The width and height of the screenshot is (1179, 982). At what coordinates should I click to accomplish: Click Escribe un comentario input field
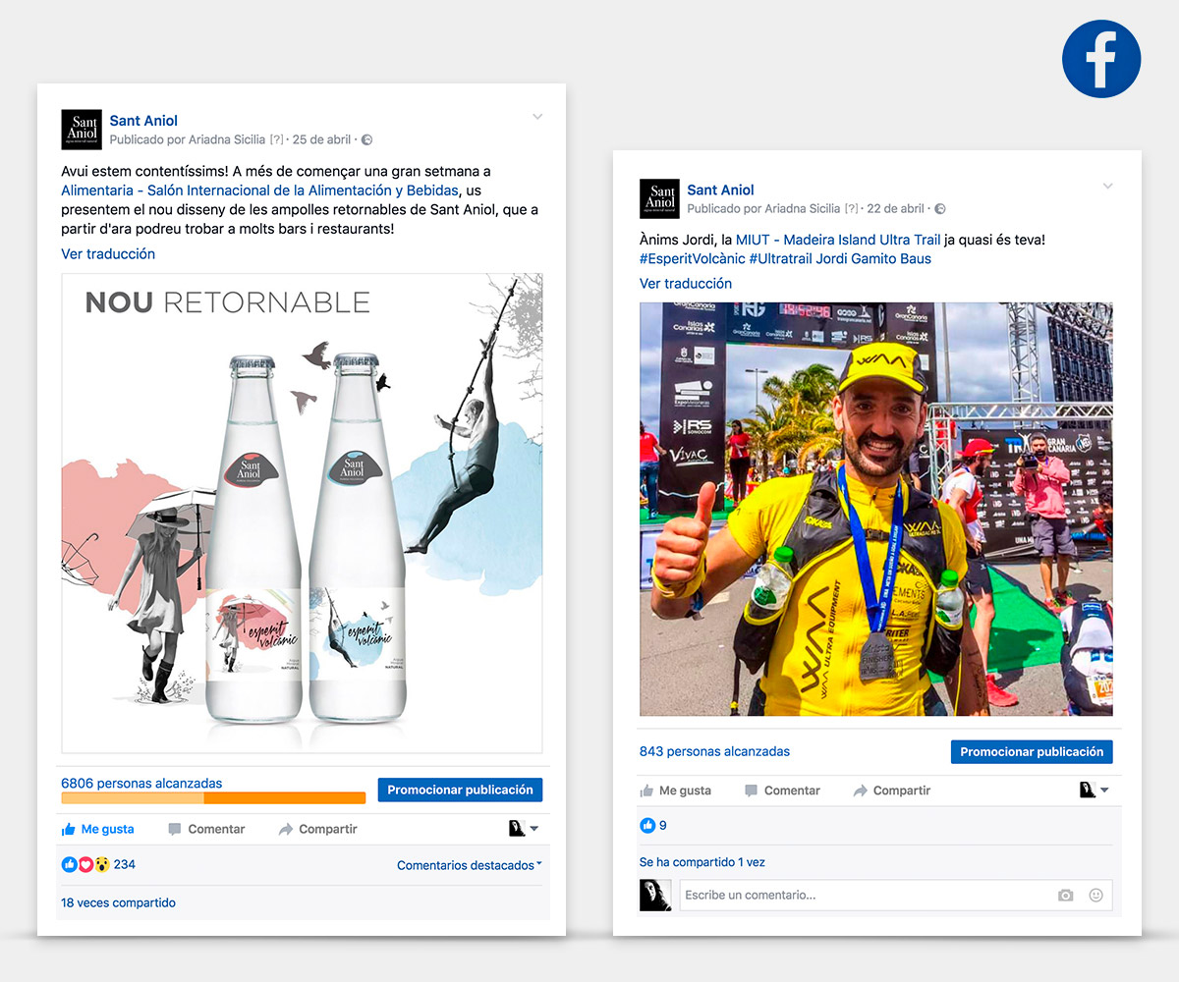(896, 895)
